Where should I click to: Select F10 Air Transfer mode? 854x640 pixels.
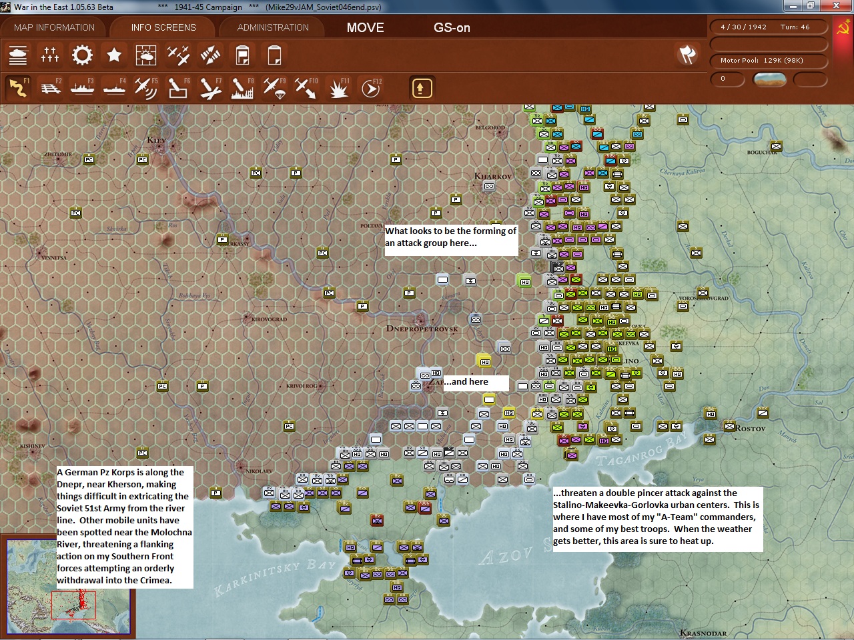click(x=306, y=88)
